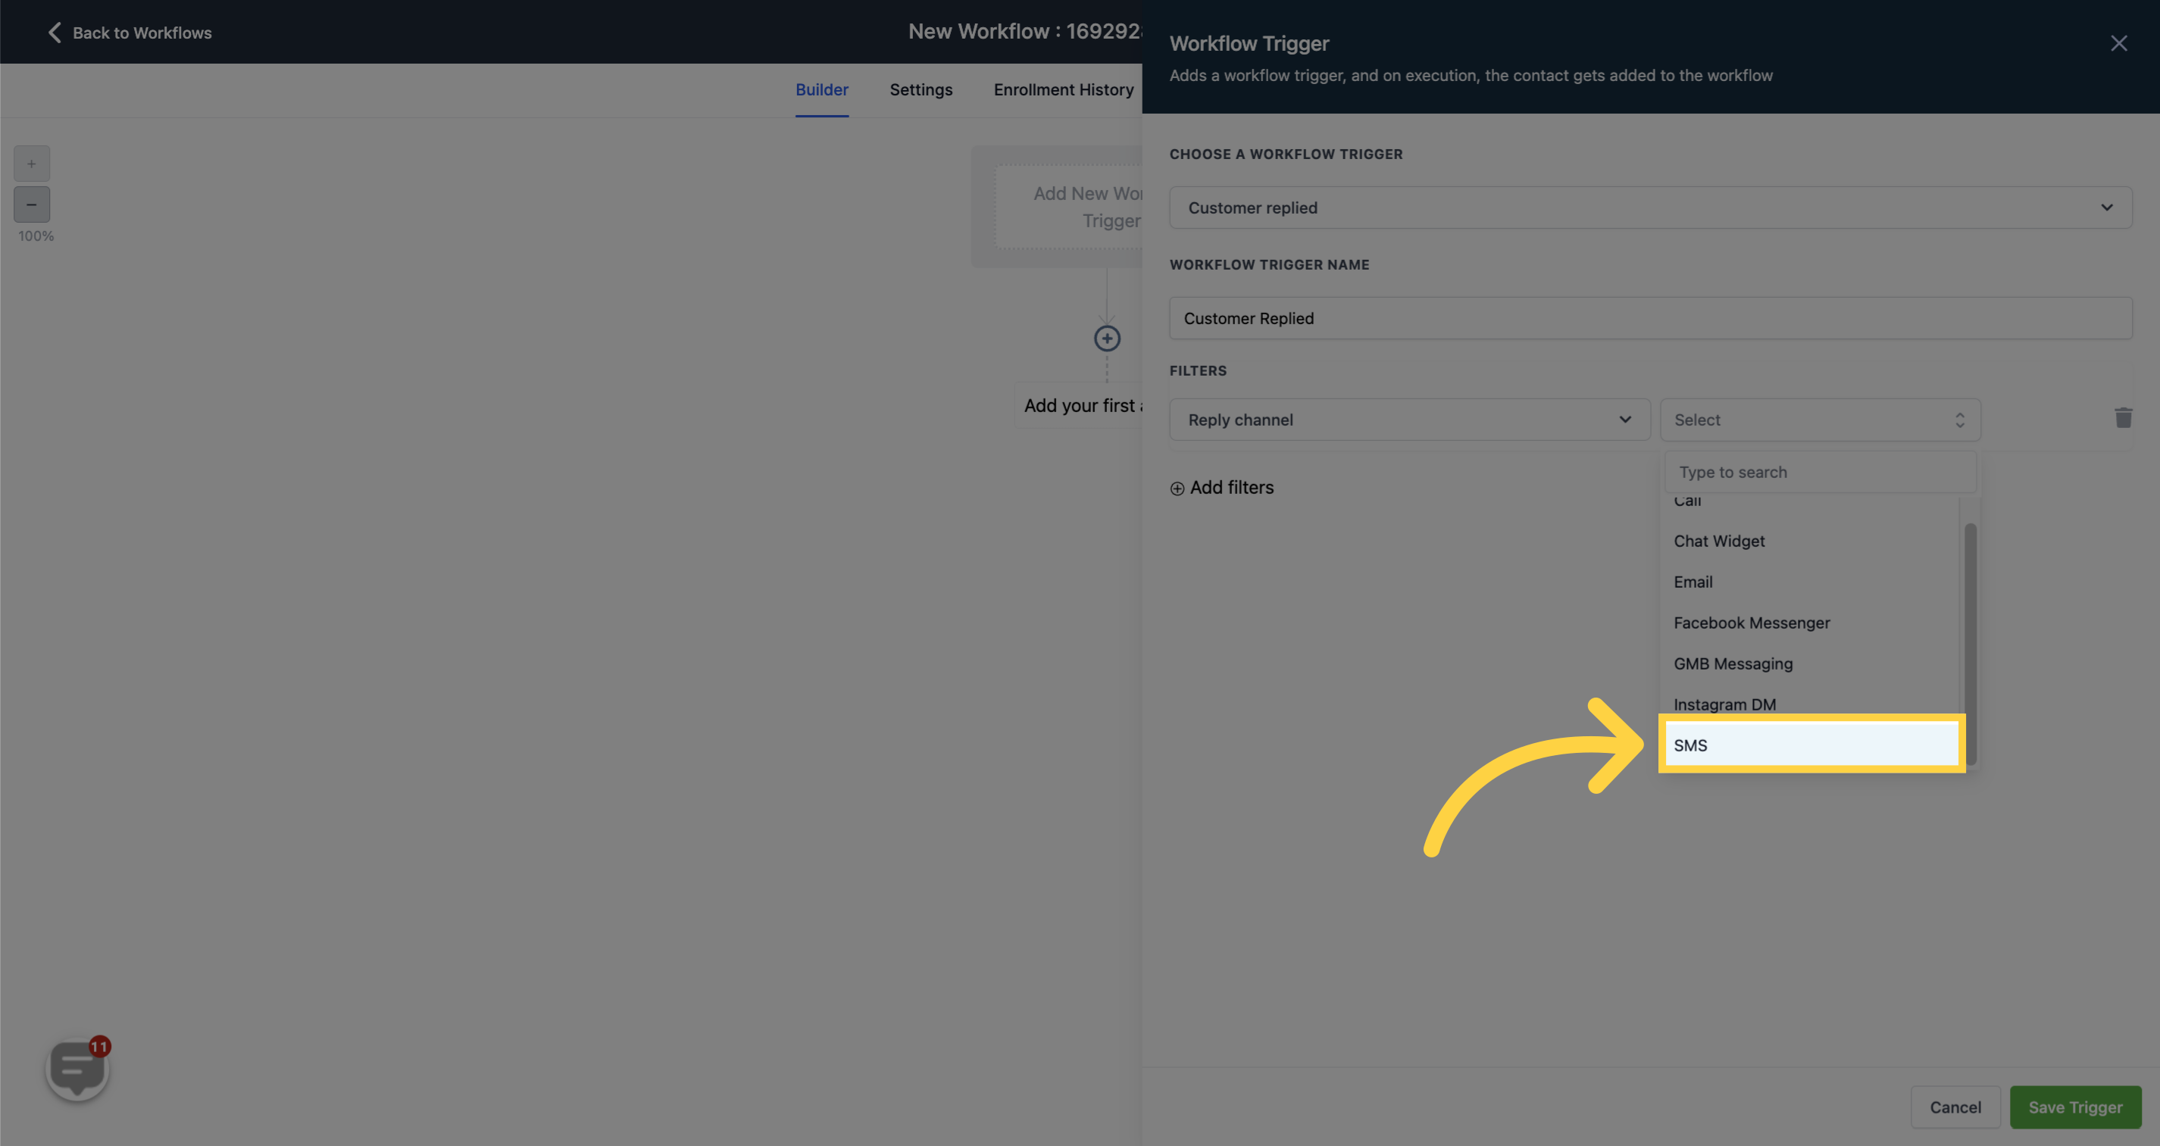The height and width of the screenshot is (1146, 2160).
Task: Click the zoom in plus icon
Action: pos(31,163)
